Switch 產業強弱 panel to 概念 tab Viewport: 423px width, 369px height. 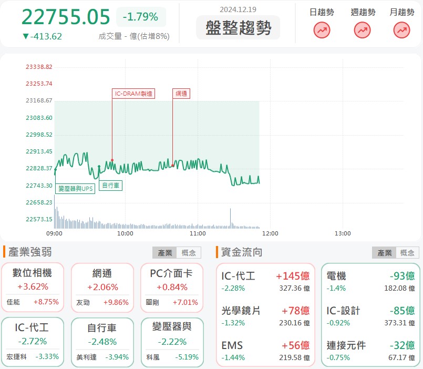click(x=188, y=253)
